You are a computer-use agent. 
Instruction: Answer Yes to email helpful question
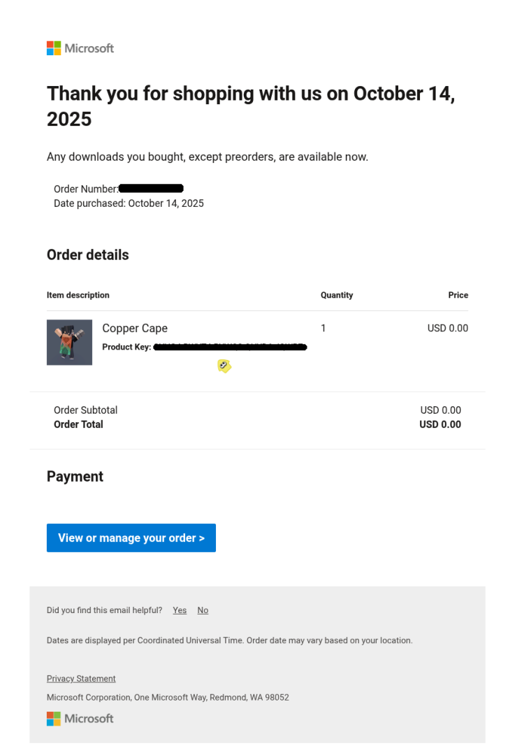coord(180,610)
